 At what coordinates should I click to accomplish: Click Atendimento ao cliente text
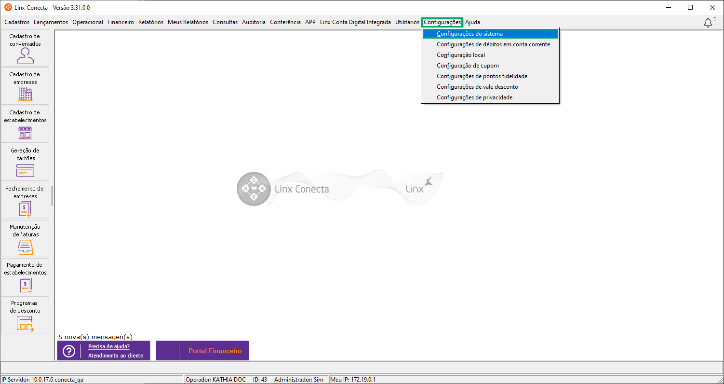pyautogui.click(x=116, y=356)
